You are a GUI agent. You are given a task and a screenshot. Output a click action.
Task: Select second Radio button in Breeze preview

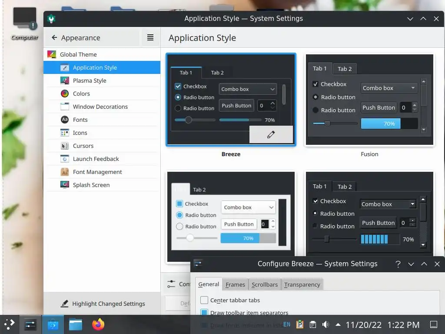click(x=178, y=108)
